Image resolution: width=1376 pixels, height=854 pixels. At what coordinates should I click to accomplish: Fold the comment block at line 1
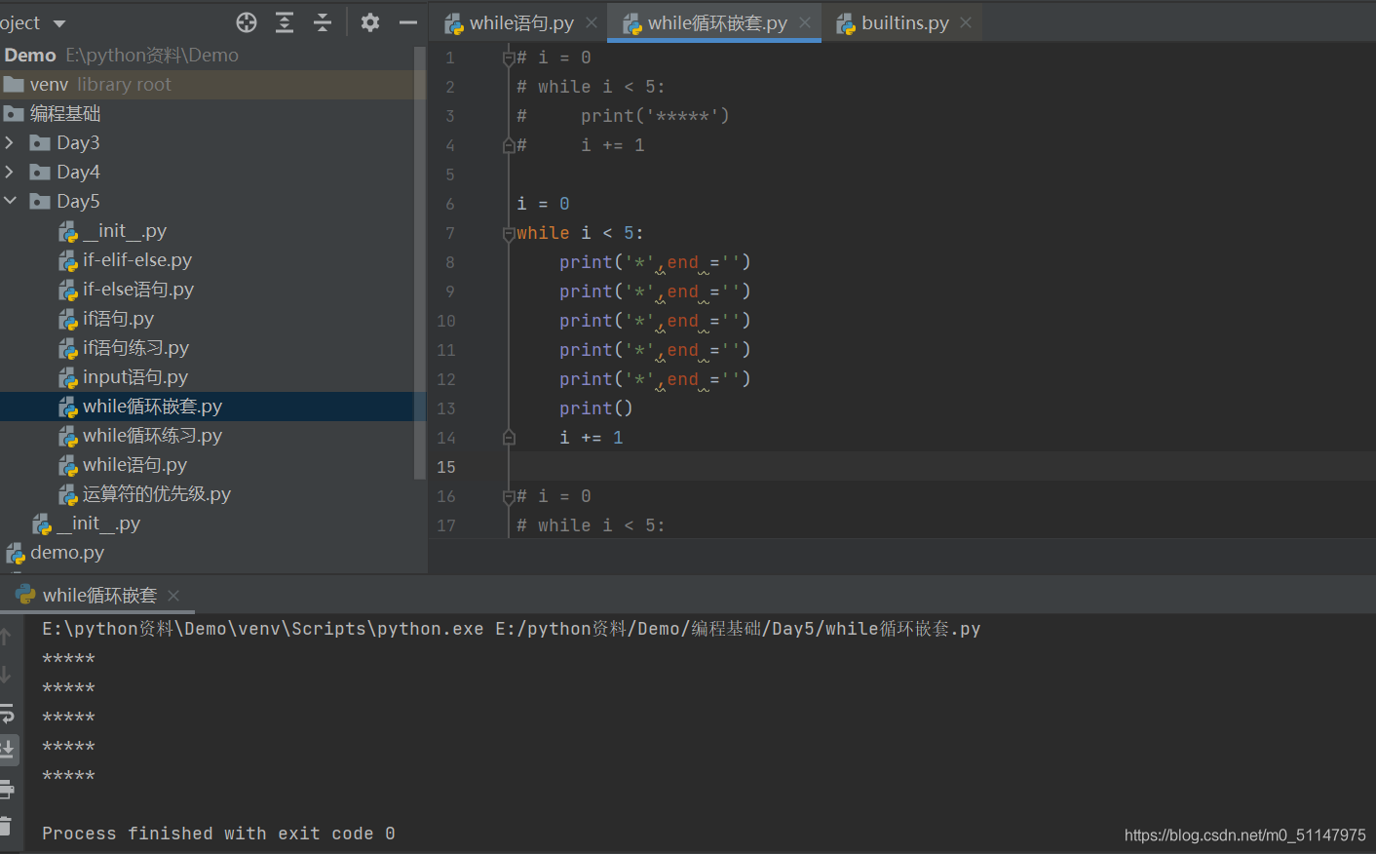pyautogui.click(x=509, y=58)
